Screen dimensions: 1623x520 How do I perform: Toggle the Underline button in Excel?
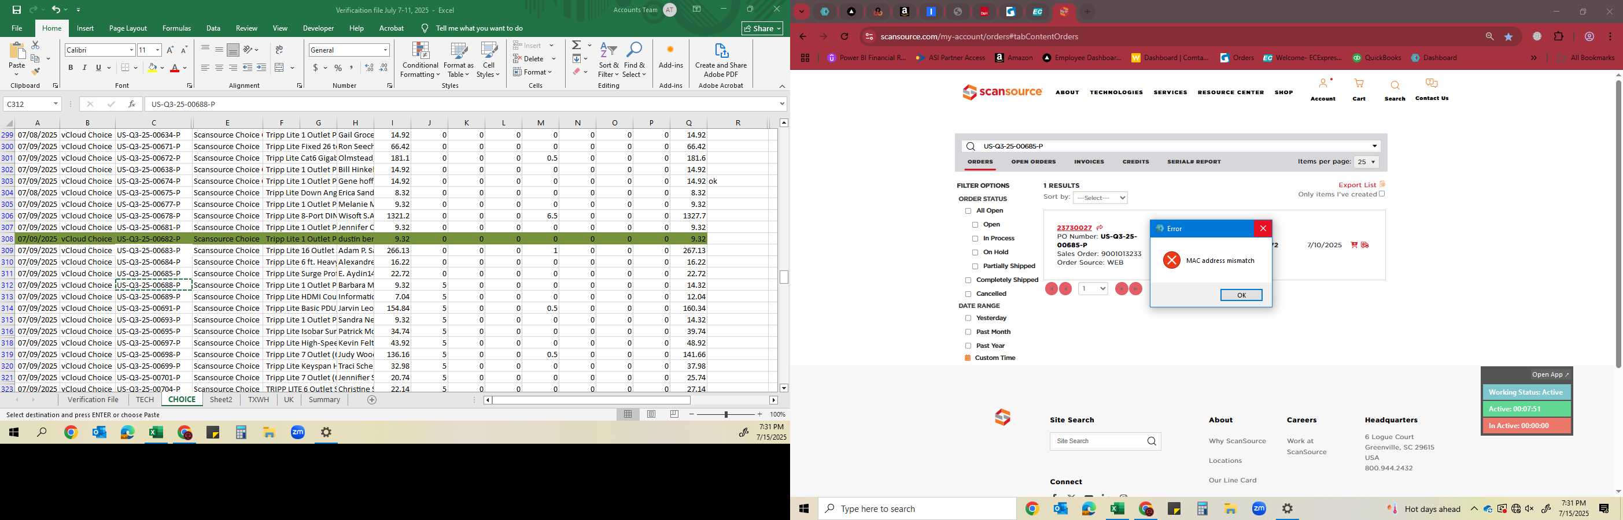[x=98, y=68]
